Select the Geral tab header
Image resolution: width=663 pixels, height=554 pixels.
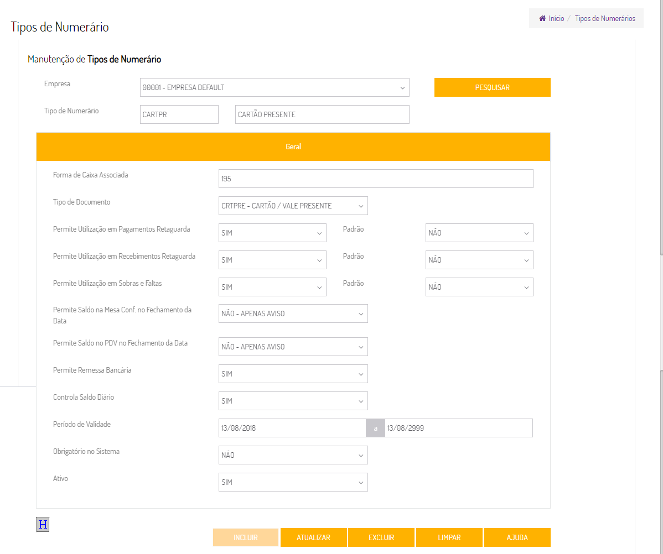point(293,147)
